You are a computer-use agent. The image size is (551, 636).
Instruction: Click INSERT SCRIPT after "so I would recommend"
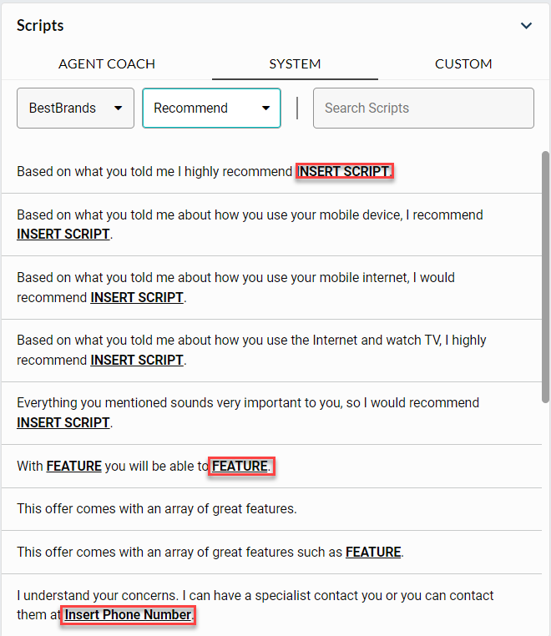coord(63,422)
